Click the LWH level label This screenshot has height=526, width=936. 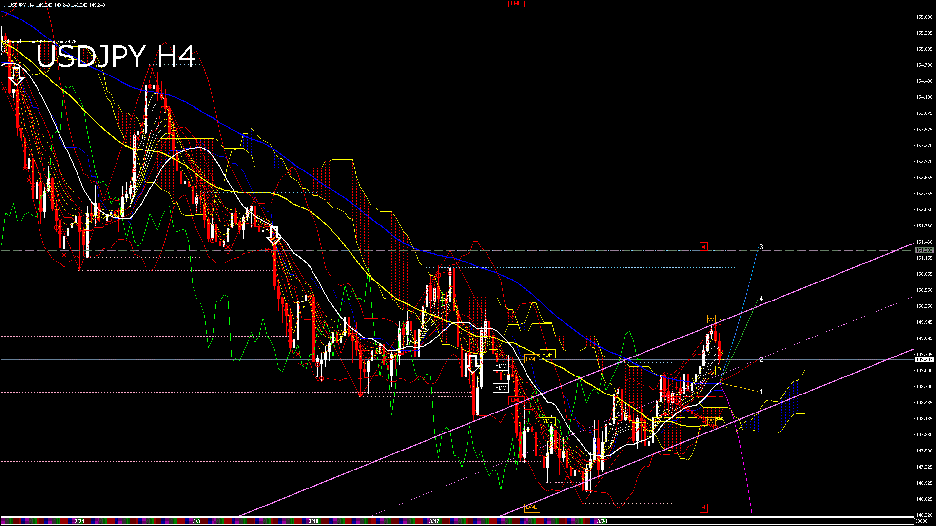point(531,359)
